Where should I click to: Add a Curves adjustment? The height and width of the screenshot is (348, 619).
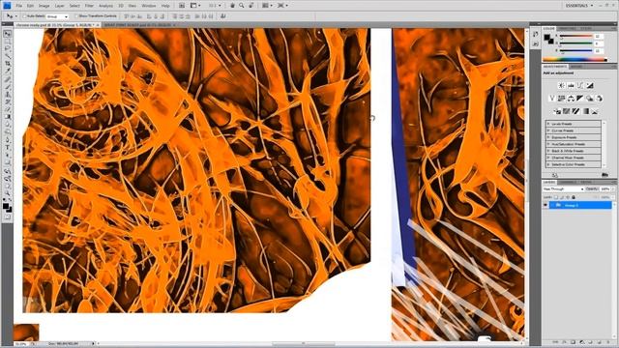click(580, 86)
